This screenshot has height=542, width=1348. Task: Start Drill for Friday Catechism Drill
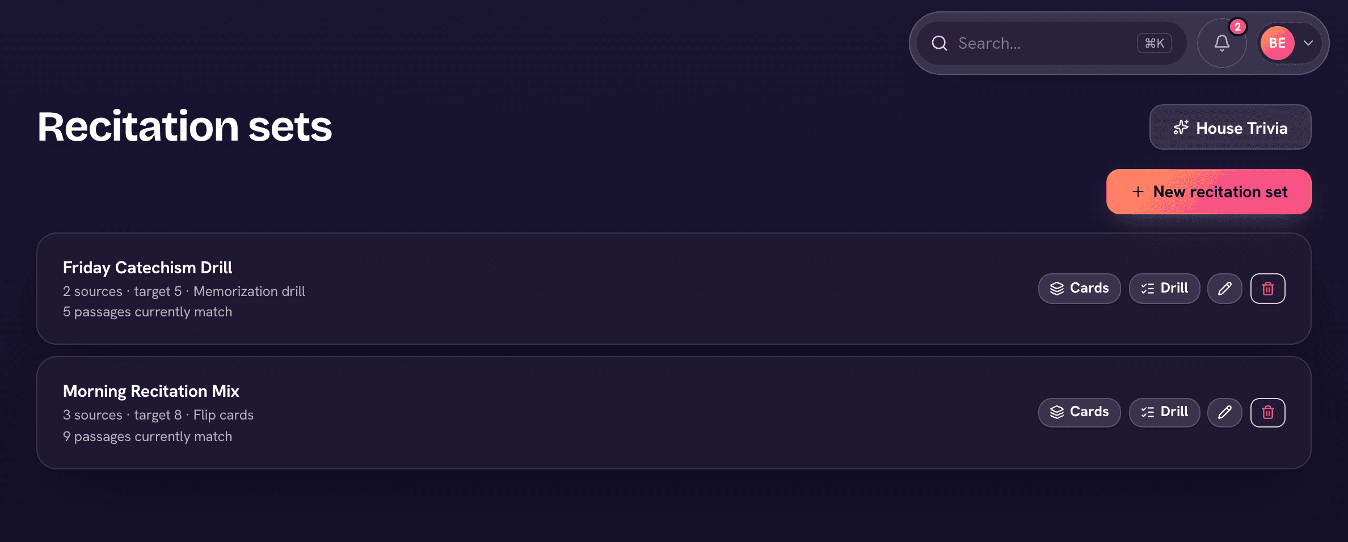coord(1164,289)
